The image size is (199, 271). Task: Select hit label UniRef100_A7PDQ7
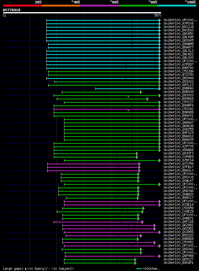pyautogui.click(x=178, y=64)
